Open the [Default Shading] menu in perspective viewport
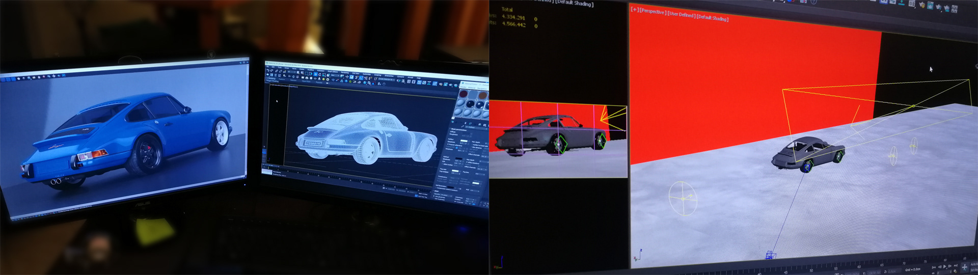Viewport: 978px width, 275px height. 712,18
